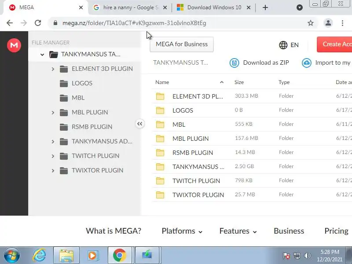Viewport: 352px width, 264px height.
Task: Launch Internet Explorer from the taskbar
Action: click(39, 256)
